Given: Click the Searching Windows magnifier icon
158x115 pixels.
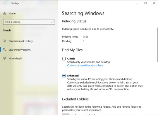Looking at the screenshot, I should click(x=4, y=49).
